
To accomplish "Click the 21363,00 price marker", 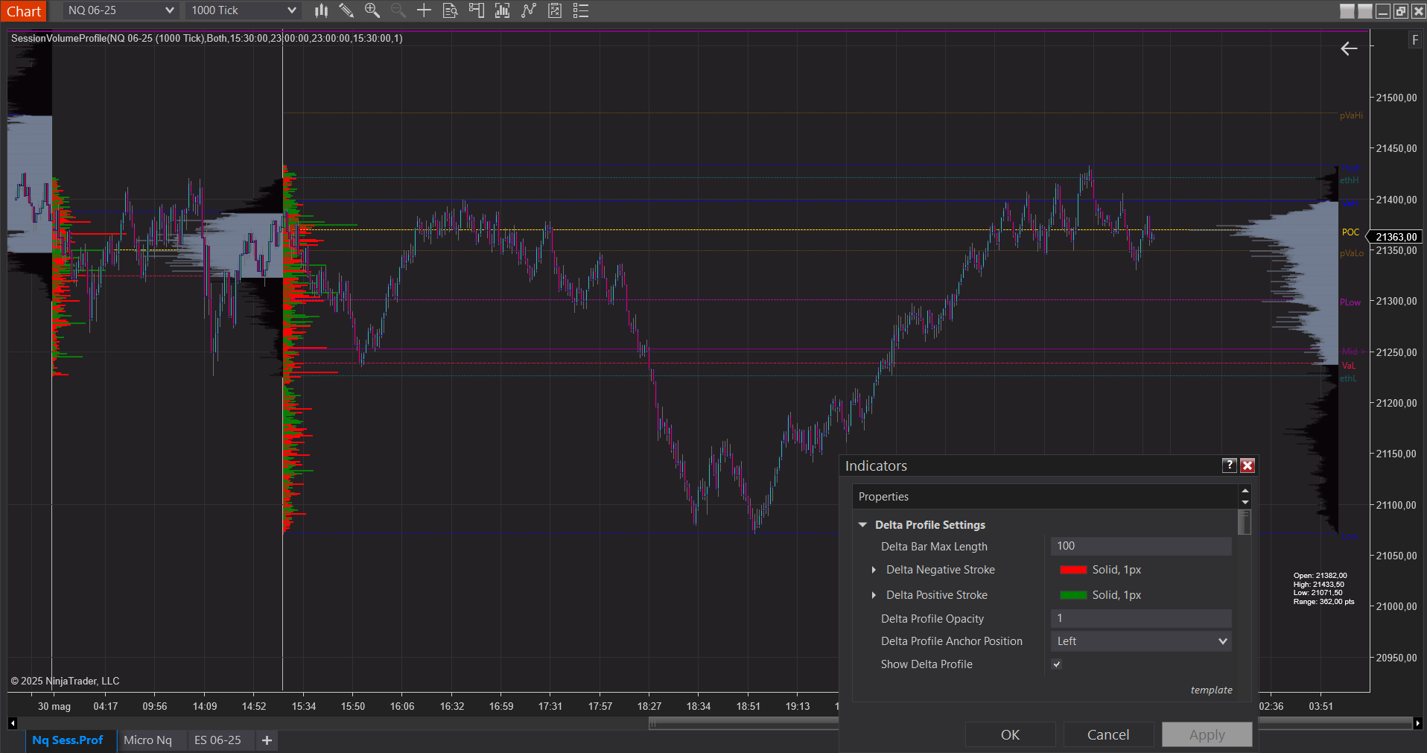I will (x=1395, y=237).
